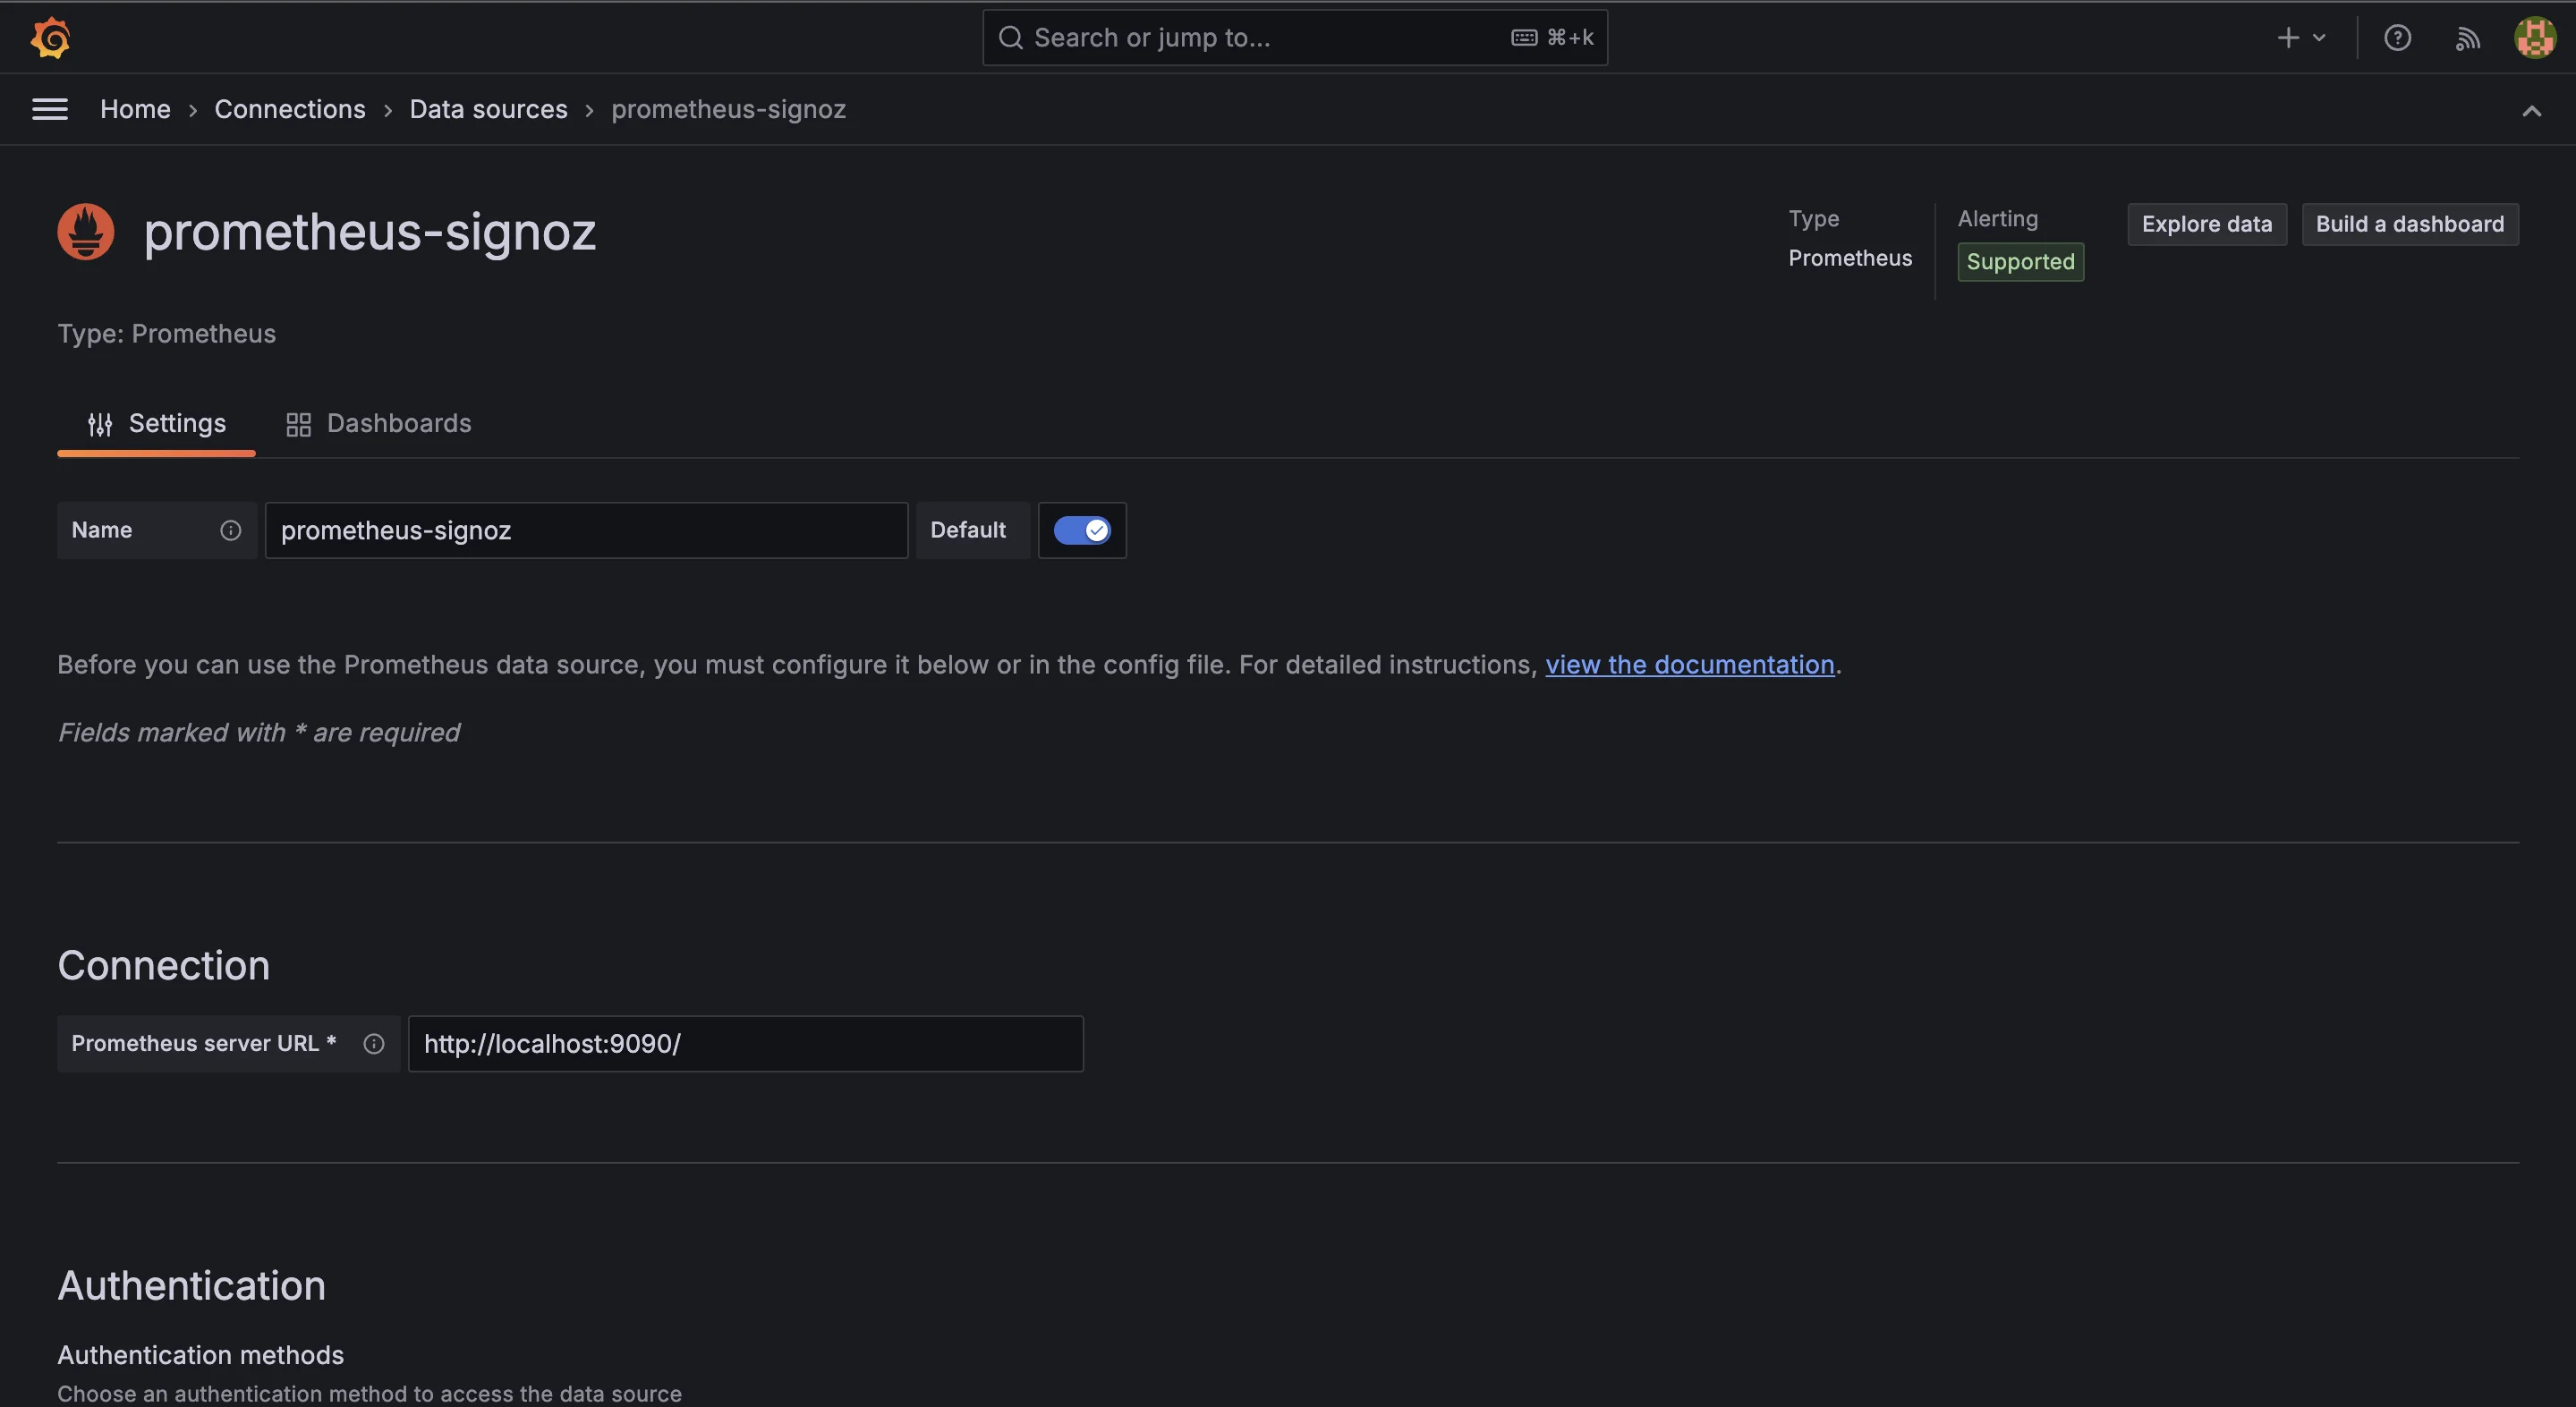
Task: Click the Settings sliders icon
Action: [x=100, y=424]
